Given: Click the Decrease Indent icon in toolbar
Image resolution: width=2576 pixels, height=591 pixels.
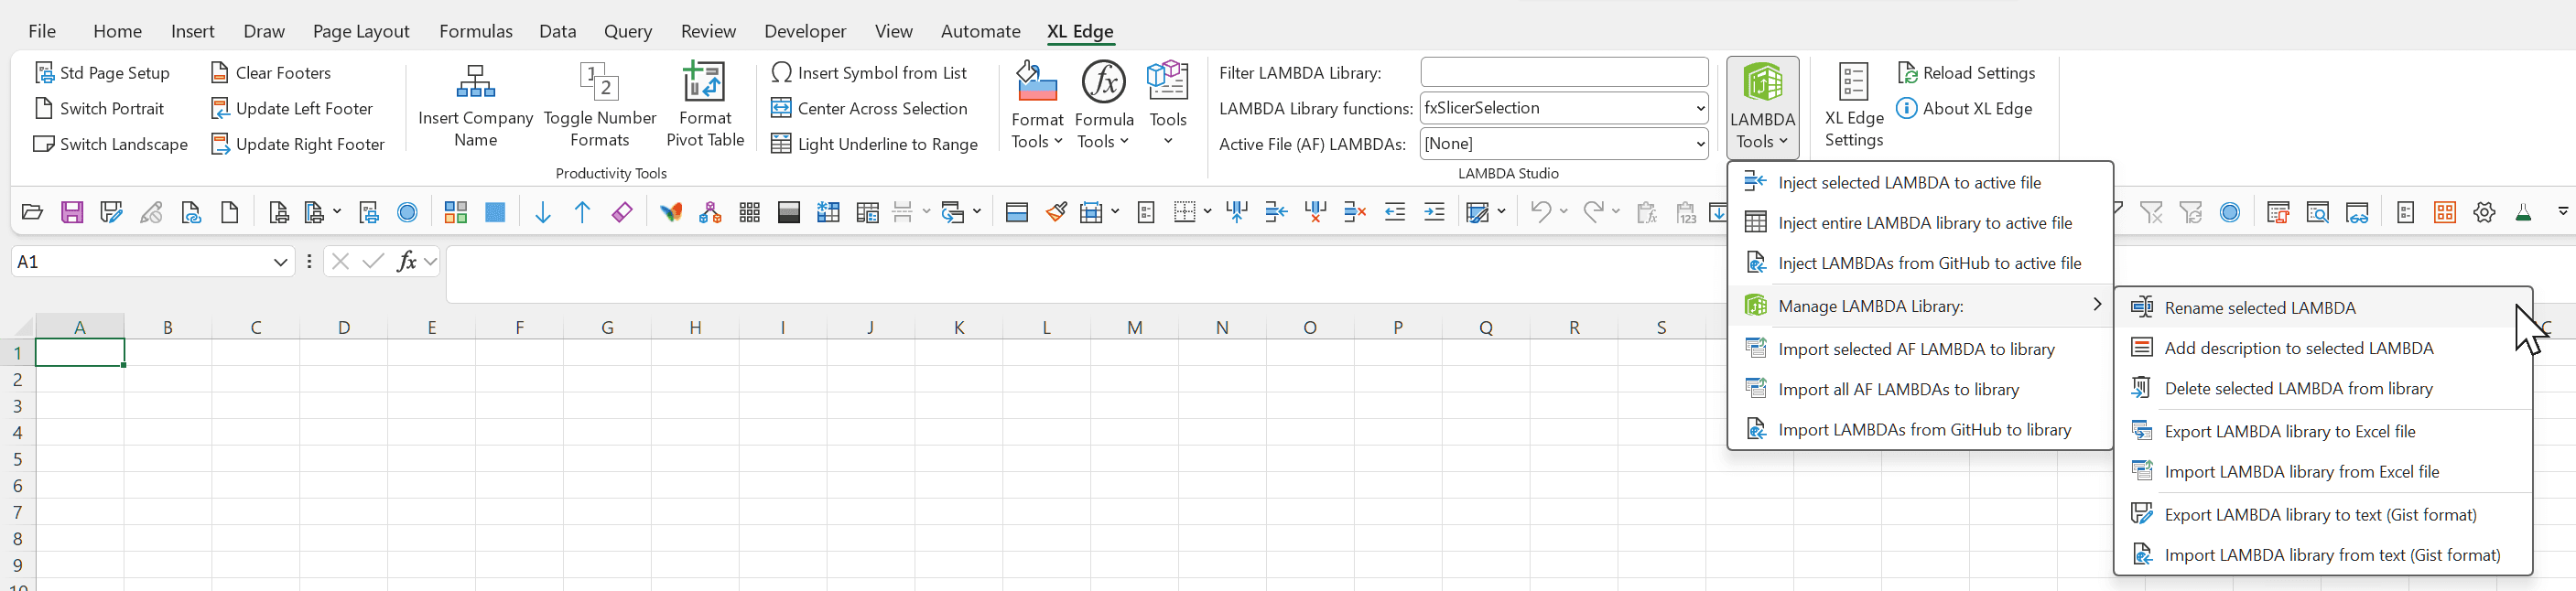Looking at the screenshot, I should click(1394, 212).
